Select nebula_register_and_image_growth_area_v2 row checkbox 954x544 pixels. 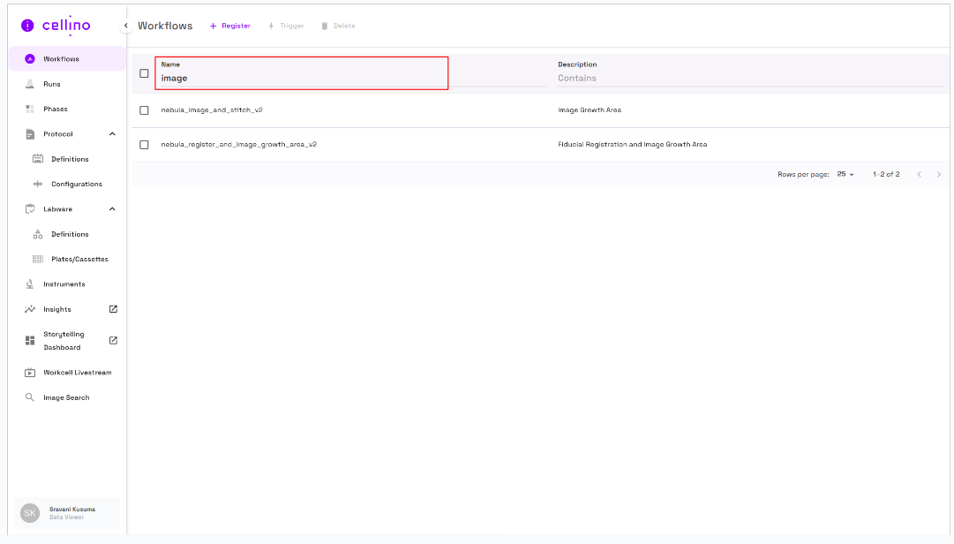tap(145, 145)
